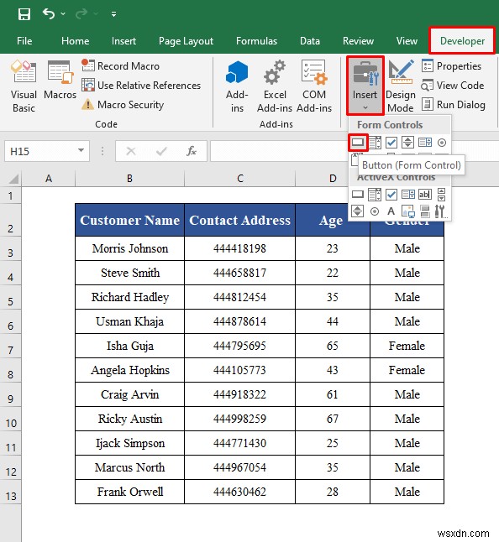Click Use Relative References
The image size is (499, 542).
(141, 85)
